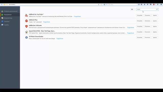
Task: Open the gear tools dropdown for add-ons
Action: [x=132, y=9]
